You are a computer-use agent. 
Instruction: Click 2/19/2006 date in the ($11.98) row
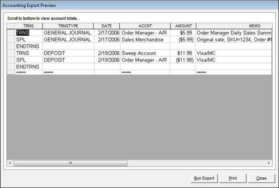coord(107,60)
